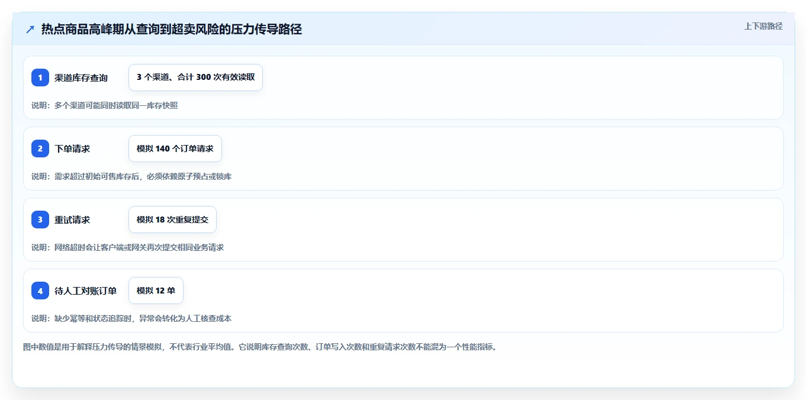
Task: Click the note about 缺少幂等和状态追踪
Action: point(131,318)
